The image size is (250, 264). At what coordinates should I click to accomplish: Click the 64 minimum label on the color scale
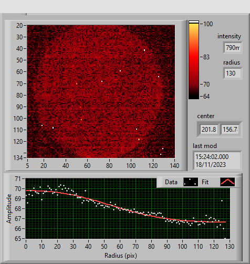click(x=206, y=97)
